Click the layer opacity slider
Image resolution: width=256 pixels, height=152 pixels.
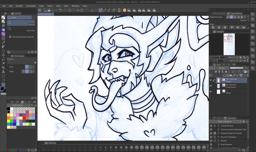click(x=237, y=68)
